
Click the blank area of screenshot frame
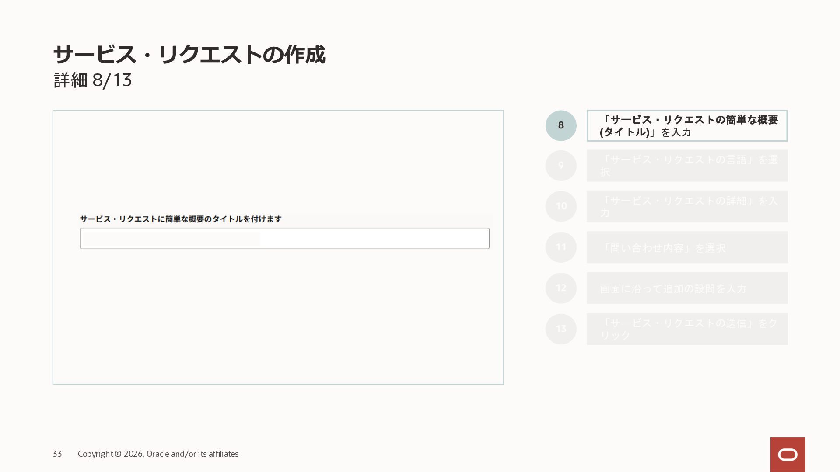(278, 323)
